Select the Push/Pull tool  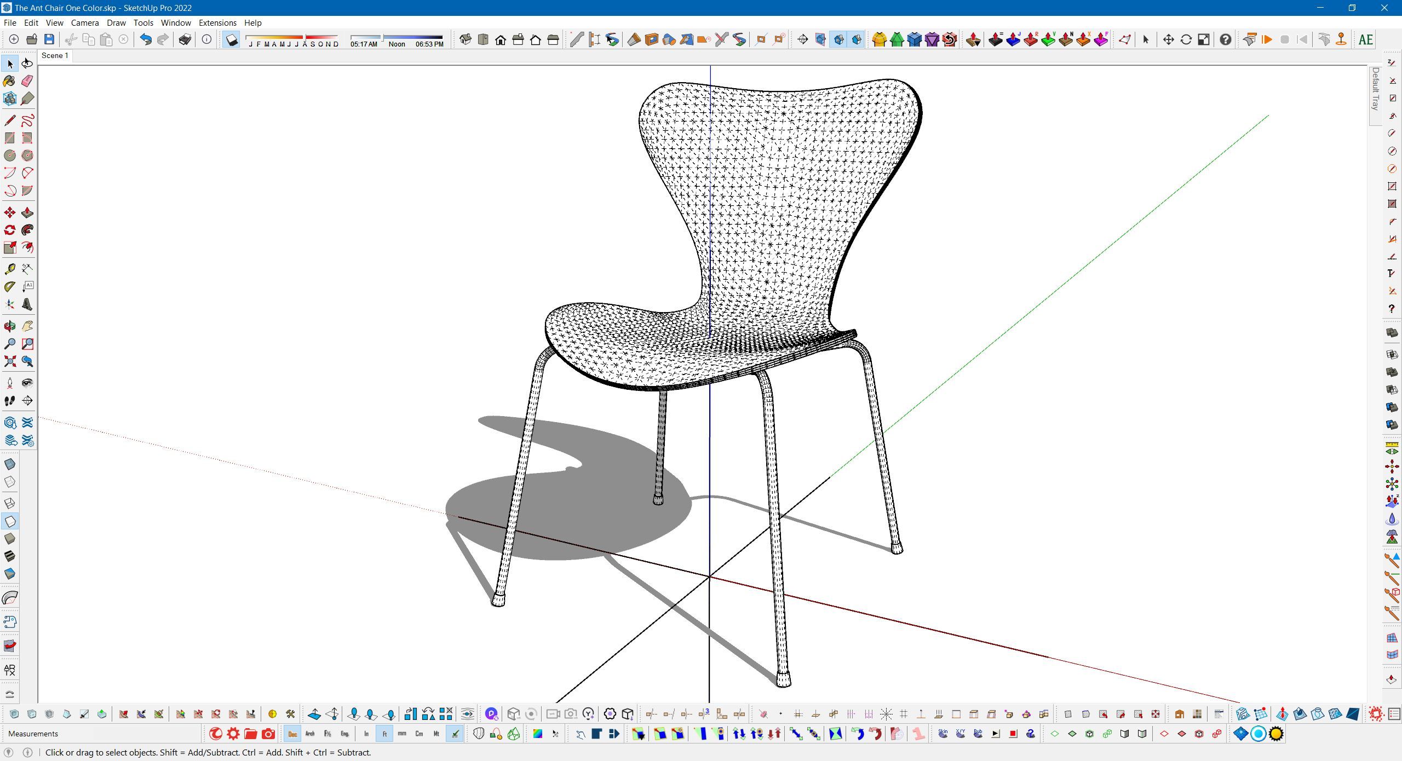(27, 212)
